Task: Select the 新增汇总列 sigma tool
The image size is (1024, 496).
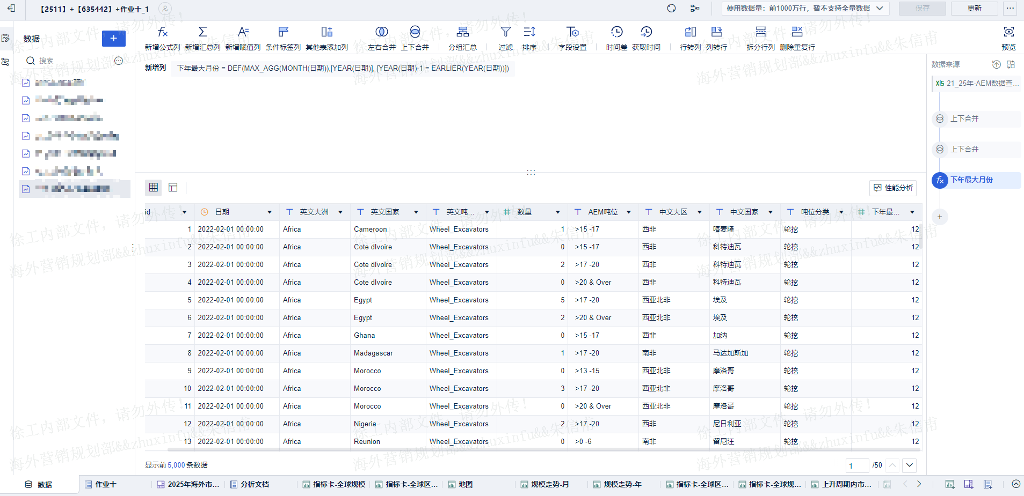Action: [x=202, y=32]
